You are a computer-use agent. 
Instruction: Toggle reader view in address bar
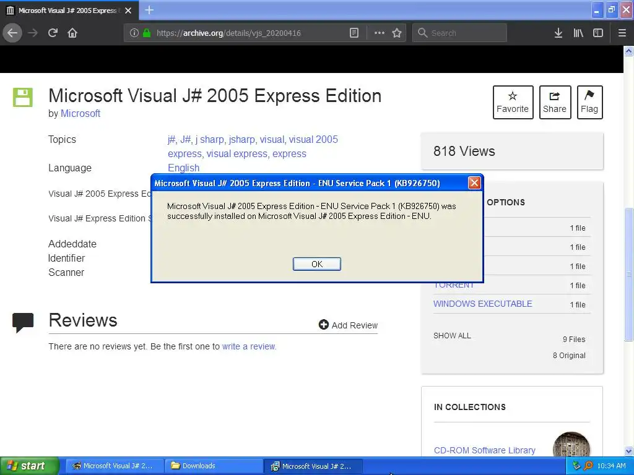coord(354,33)
